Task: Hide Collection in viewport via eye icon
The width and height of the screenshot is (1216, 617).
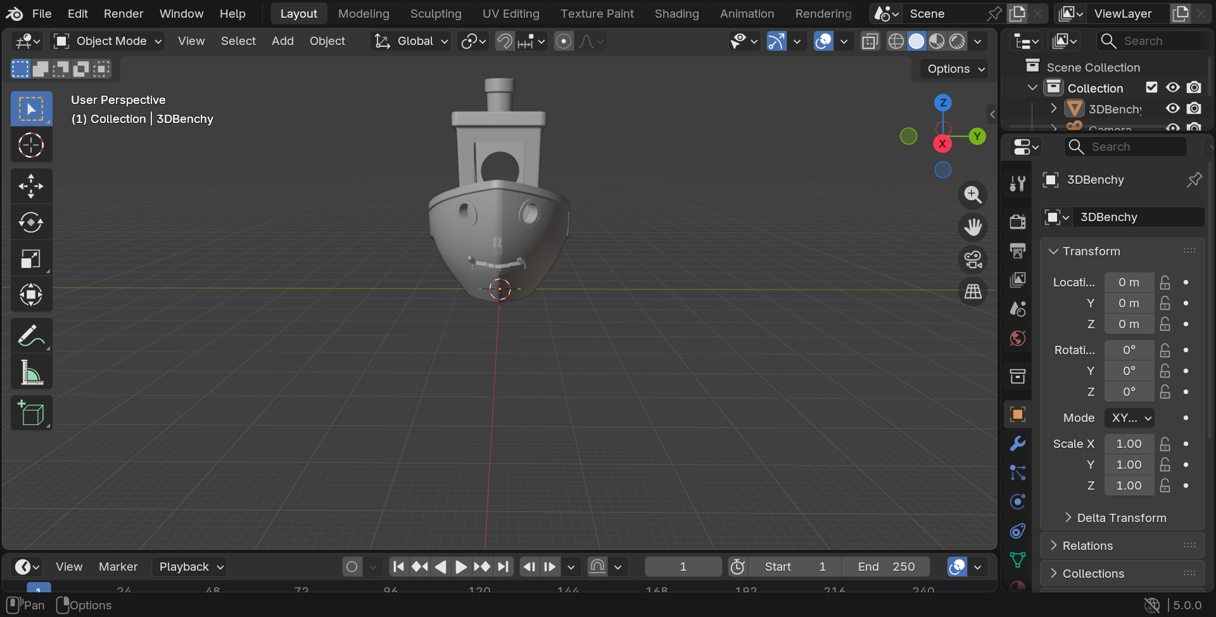Action: 1173,87
